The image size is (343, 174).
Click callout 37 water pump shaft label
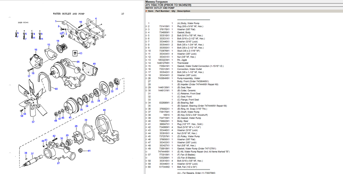(32, 154)
